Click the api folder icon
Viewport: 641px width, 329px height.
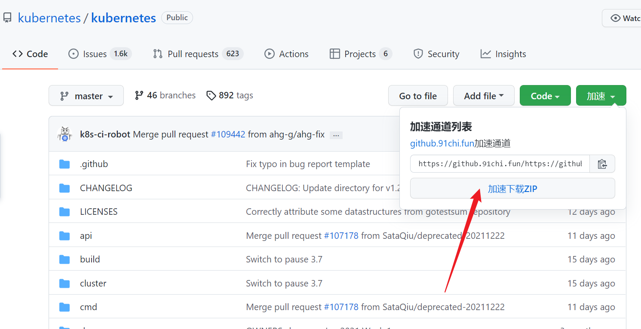pos(64,236)
